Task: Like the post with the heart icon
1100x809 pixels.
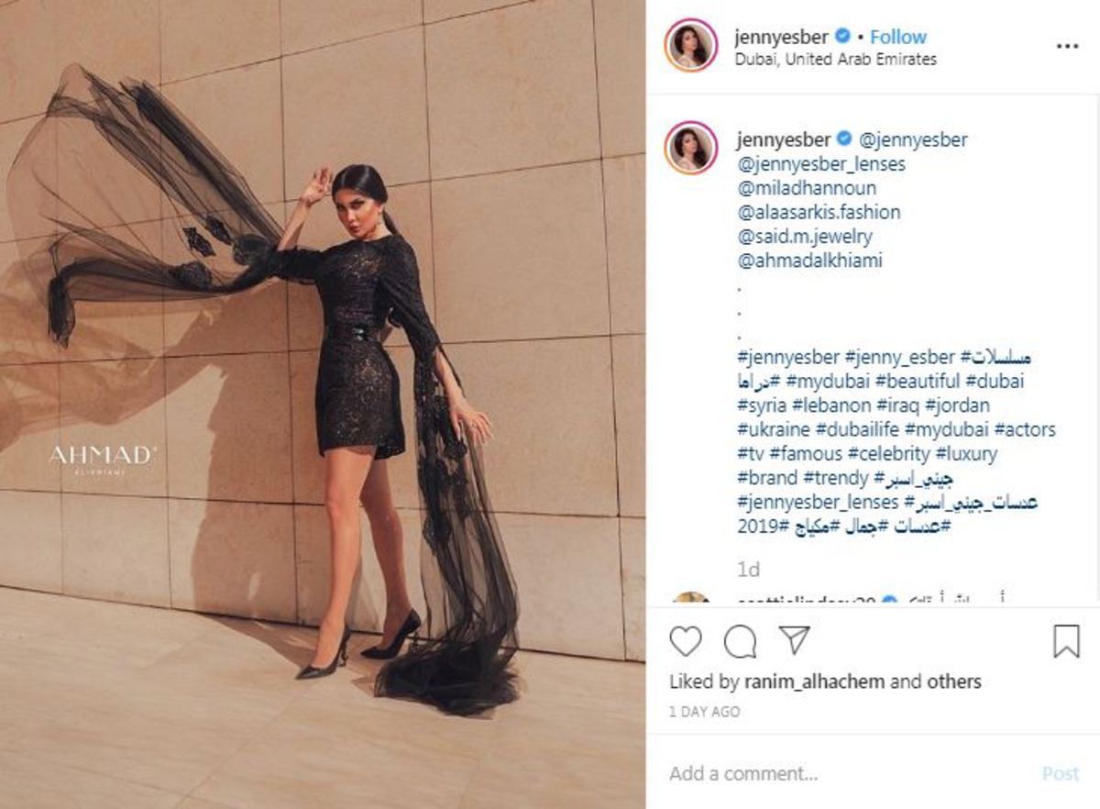Action: tap(685, 641)
